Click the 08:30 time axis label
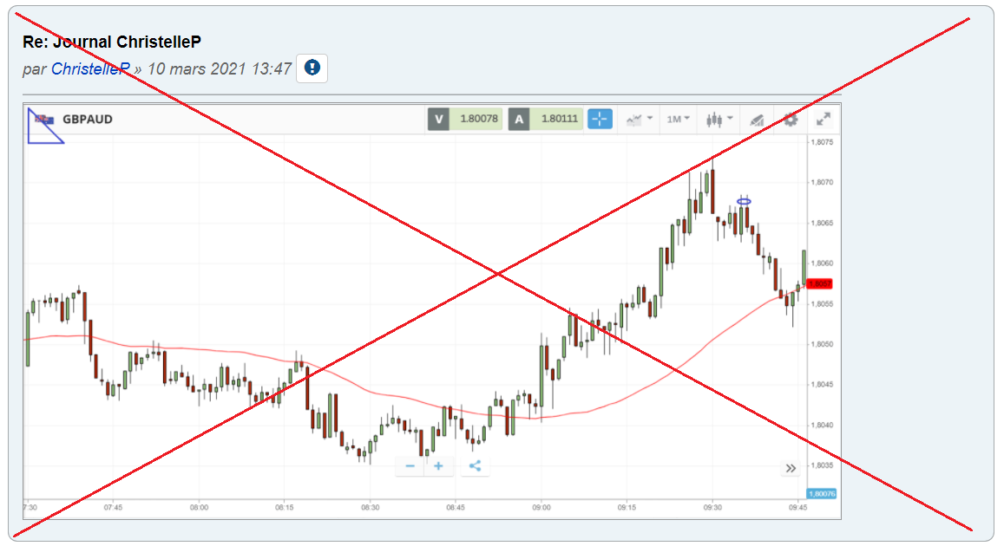 pyautogui.click(x=370, y=508)
